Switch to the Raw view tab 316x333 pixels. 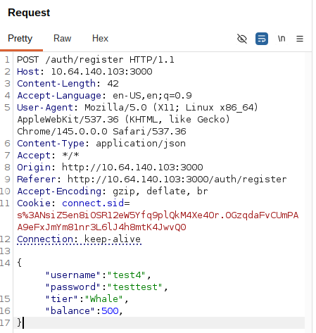(x=62, y=39)
